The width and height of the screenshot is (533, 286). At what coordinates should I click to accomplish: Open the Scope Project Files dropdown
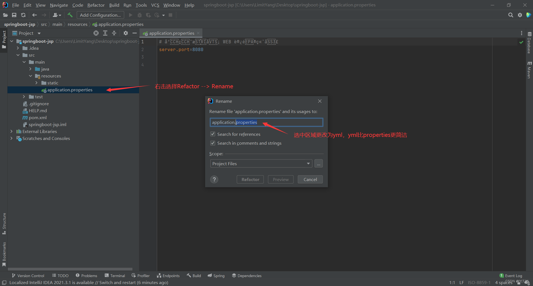(x=261, y=164)
